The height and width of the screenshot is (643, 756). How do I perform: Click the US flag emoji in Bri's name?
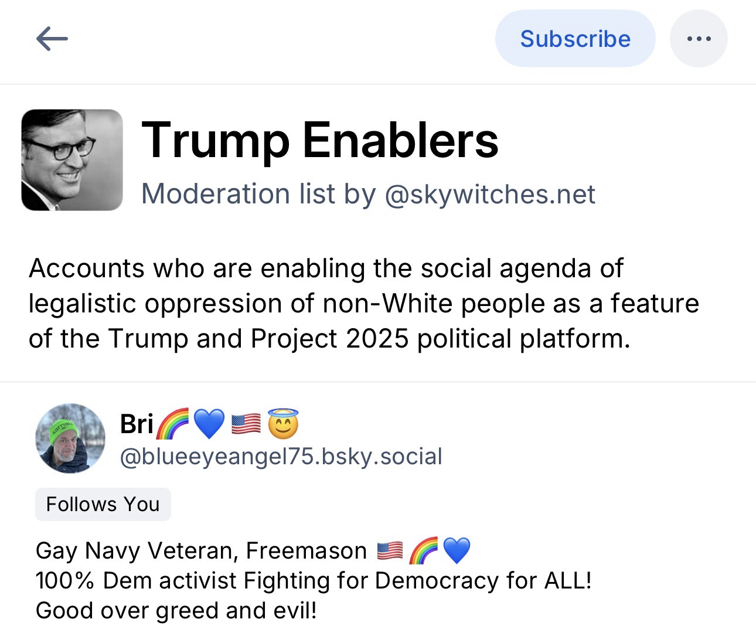point(246,424)
